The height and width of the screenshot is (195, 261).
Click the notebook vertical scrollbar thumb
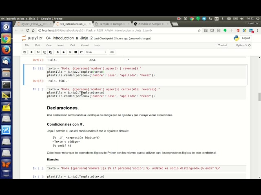(259, 97)
